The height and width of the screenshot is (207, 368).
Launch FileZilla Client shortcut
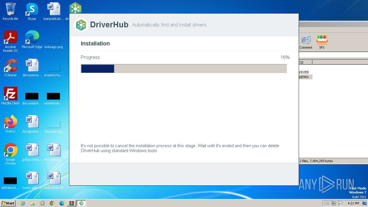click(10, 96)
